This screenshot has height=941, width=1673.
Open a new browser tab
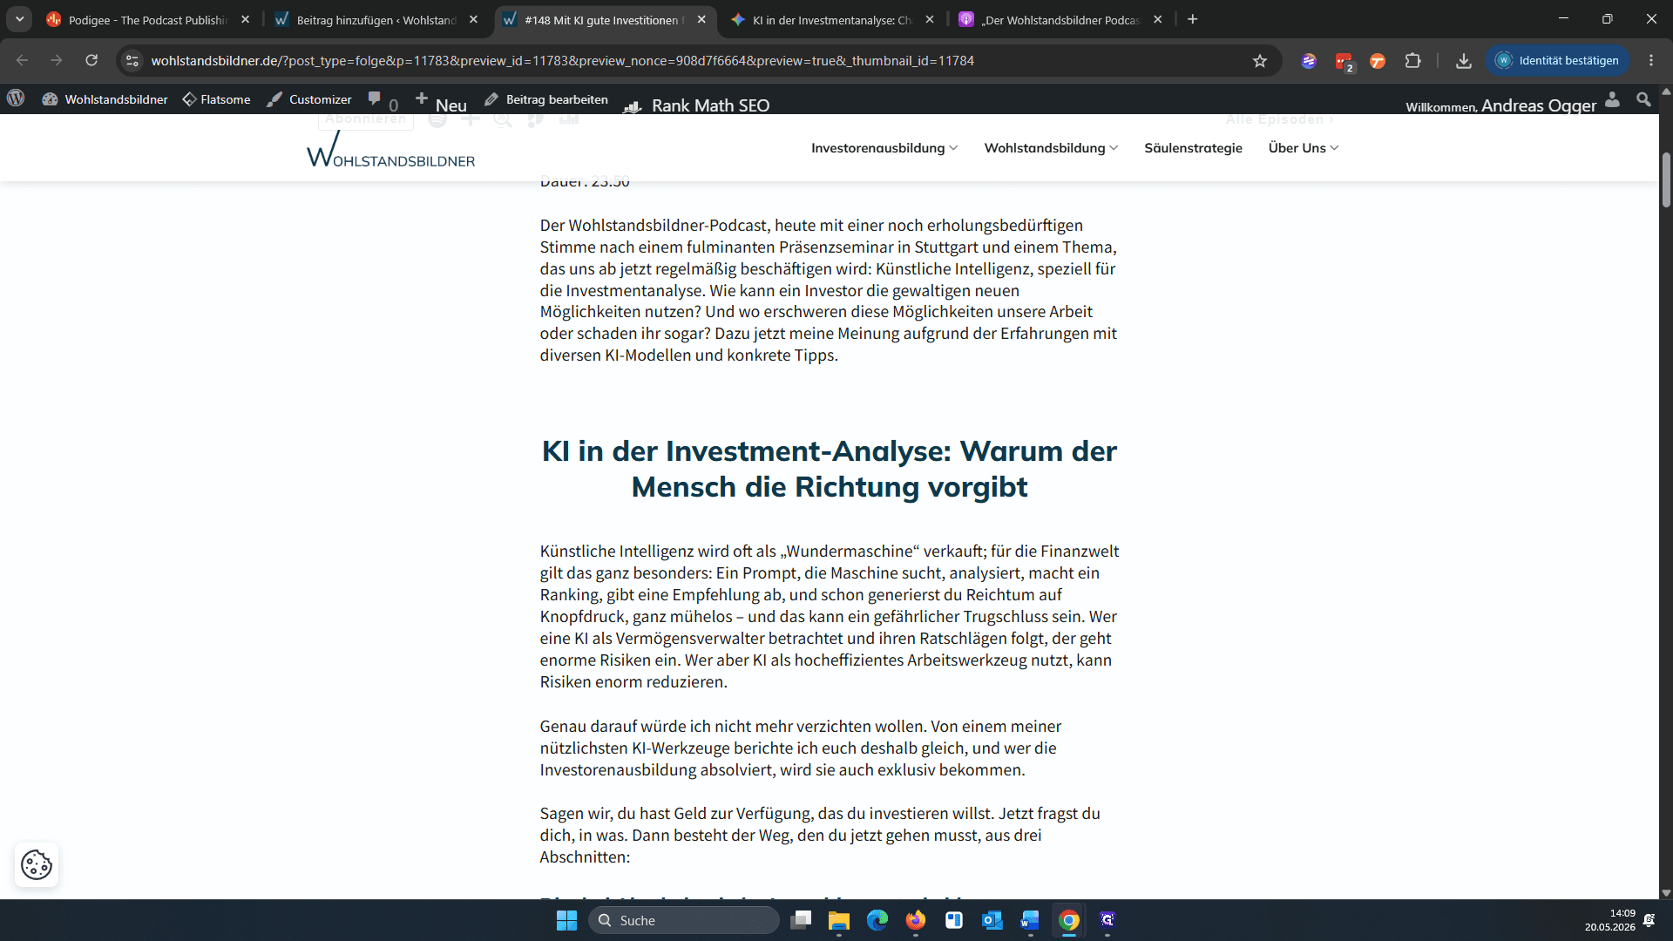point(1192,19)
